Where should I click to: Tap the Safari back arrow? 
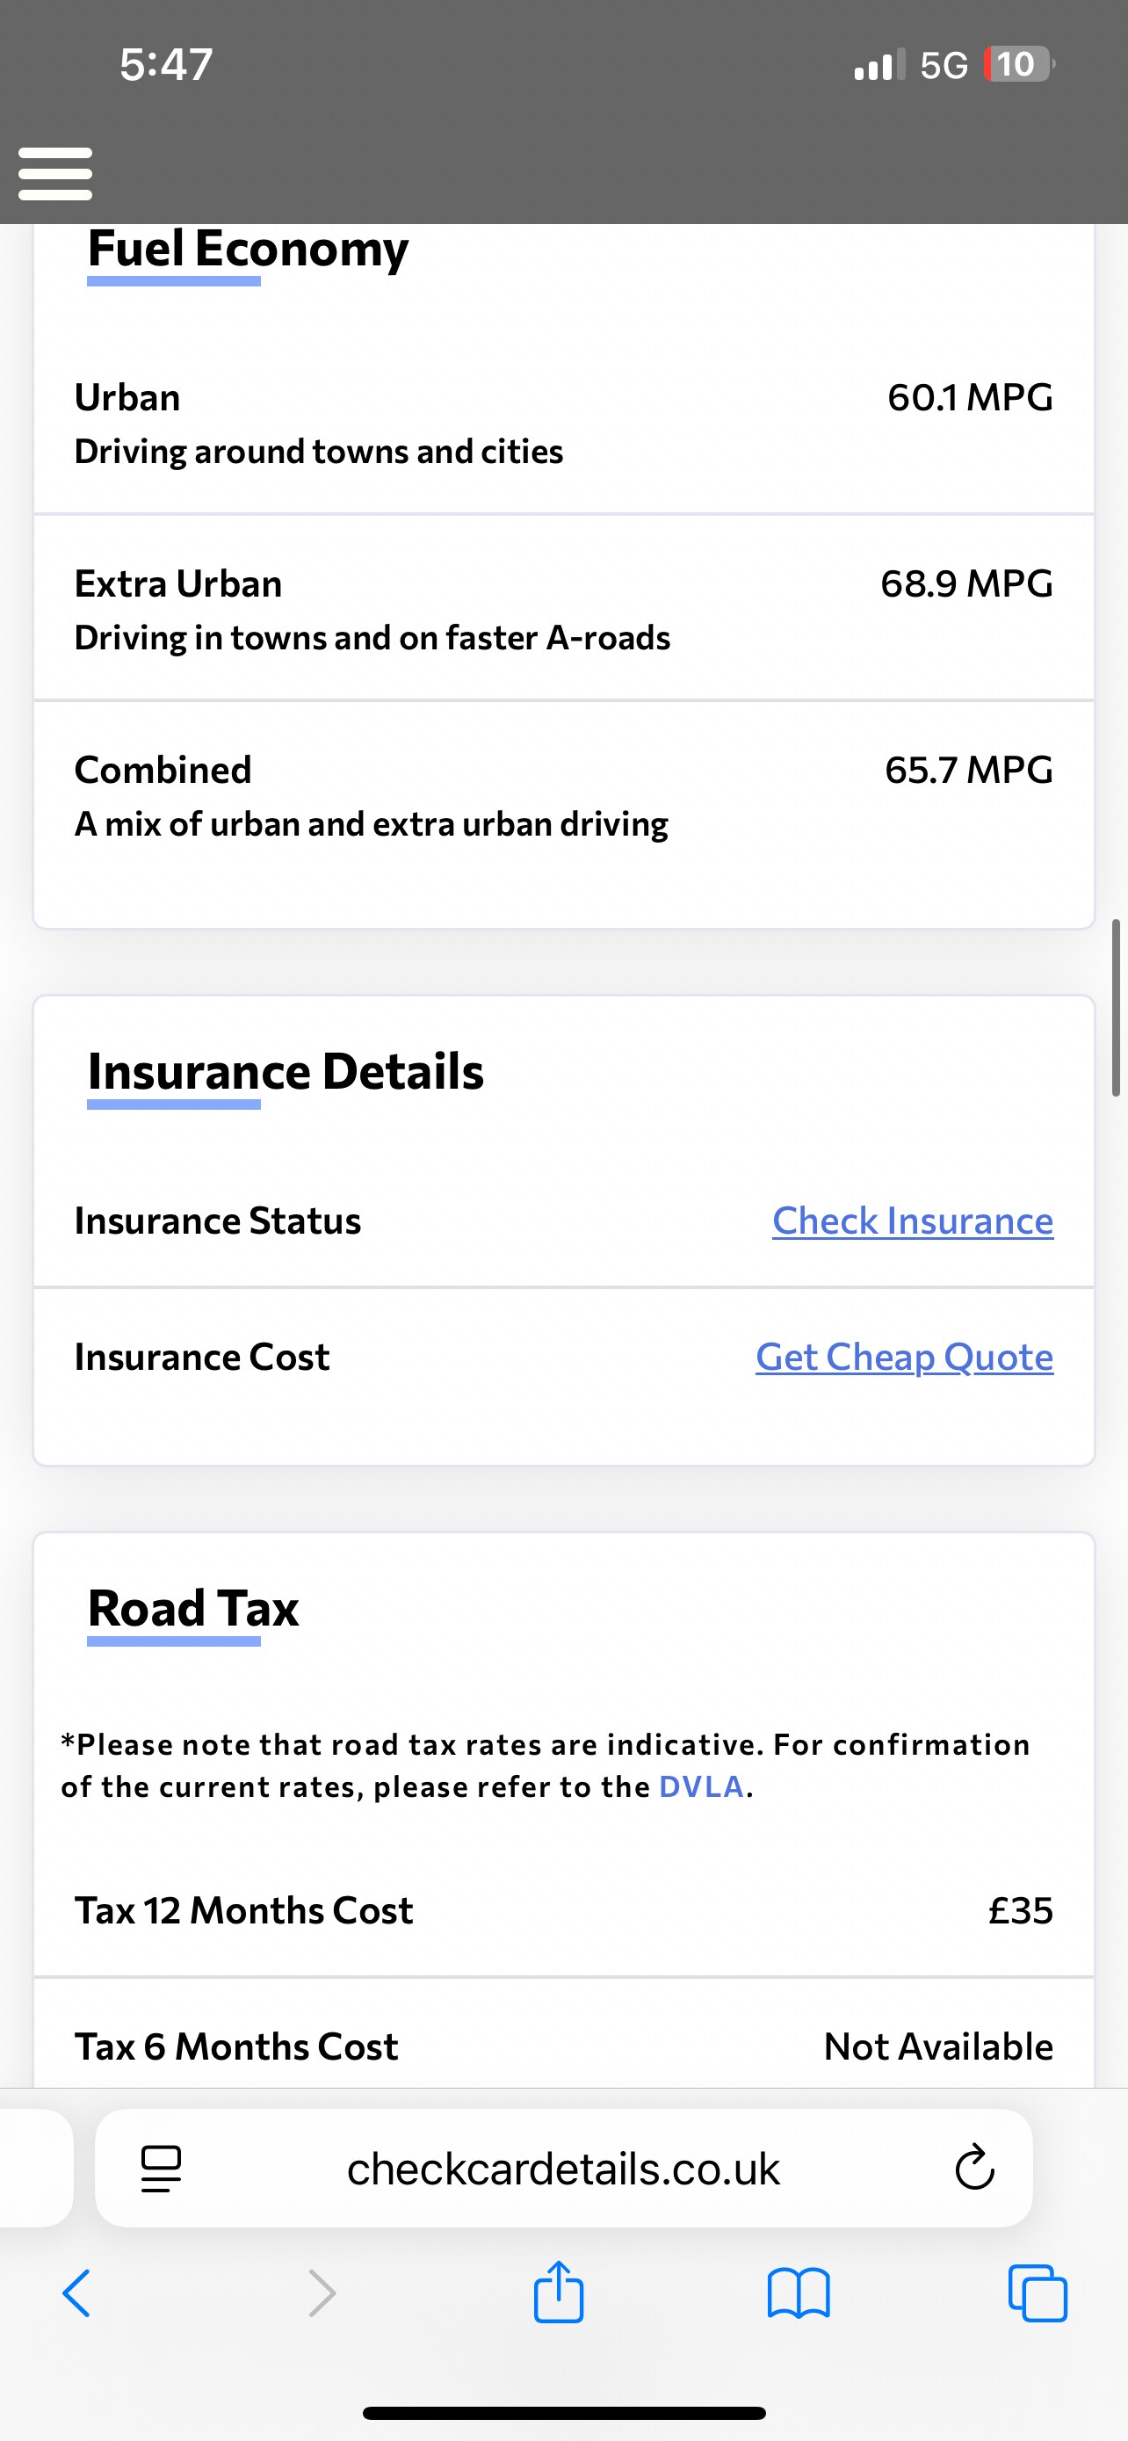[76, 2293]
